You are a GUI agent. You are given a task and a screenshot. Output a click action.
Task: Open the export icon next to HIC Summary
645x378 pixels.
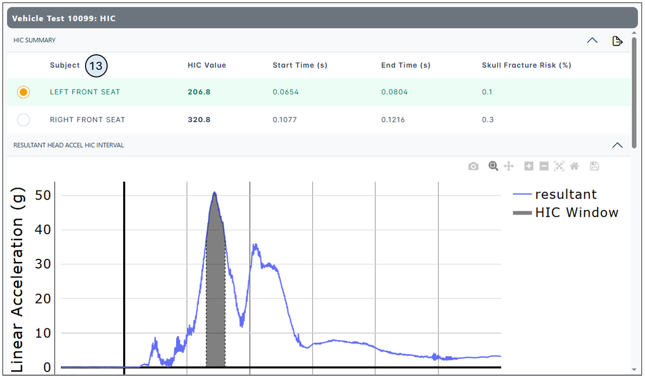coord(617,41)
